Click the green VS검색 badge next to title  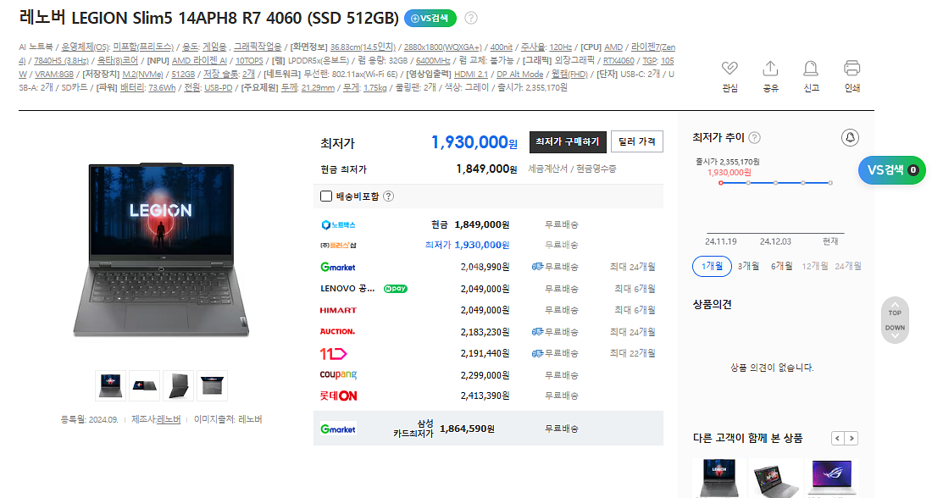430,19
